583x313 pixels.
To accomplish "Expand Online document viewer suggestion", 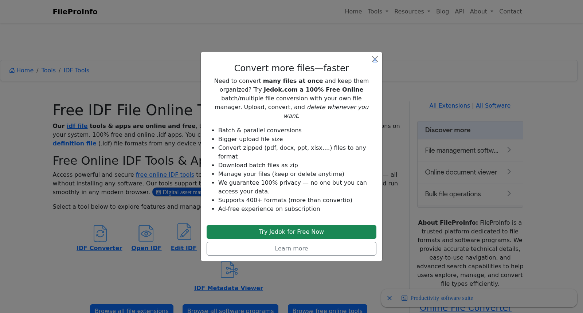I will point(470,172).
